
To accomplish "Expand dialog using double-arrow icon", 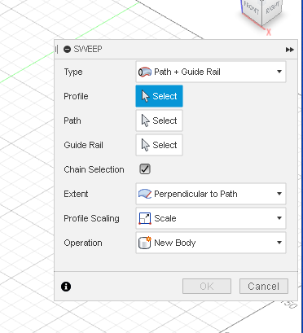I will point(290,50).
